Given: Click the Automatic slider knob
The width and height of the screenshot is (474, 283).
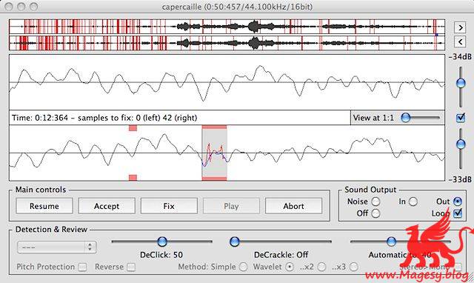Looking at the screenshot, I should click(391, 242).
